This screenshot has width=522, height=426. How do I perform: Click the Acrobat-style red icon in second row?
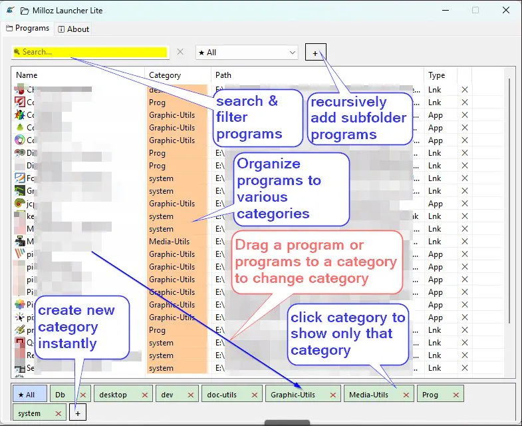click(20, 102)
